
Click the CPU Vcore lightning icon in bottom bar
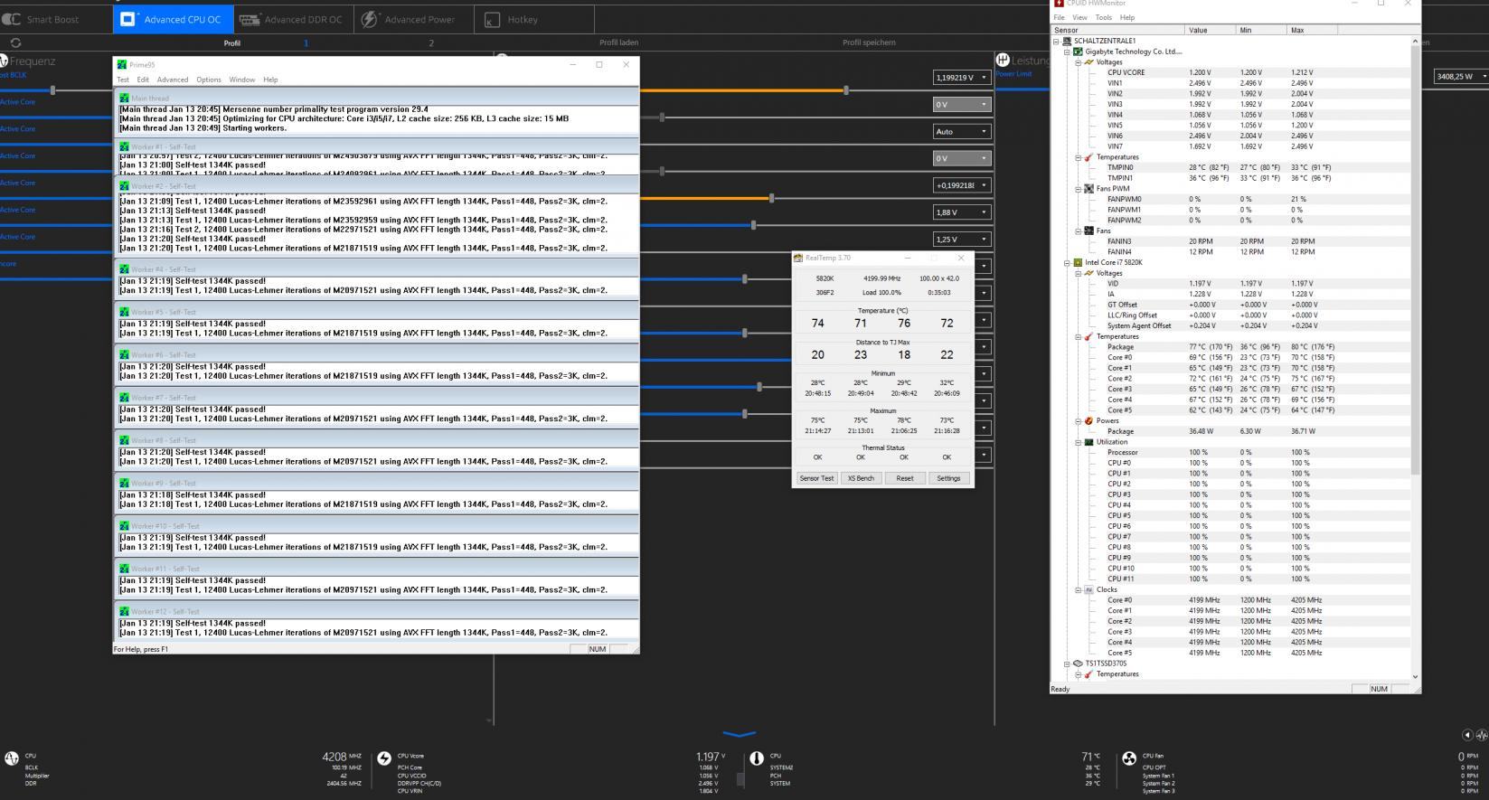coord(384,758)
